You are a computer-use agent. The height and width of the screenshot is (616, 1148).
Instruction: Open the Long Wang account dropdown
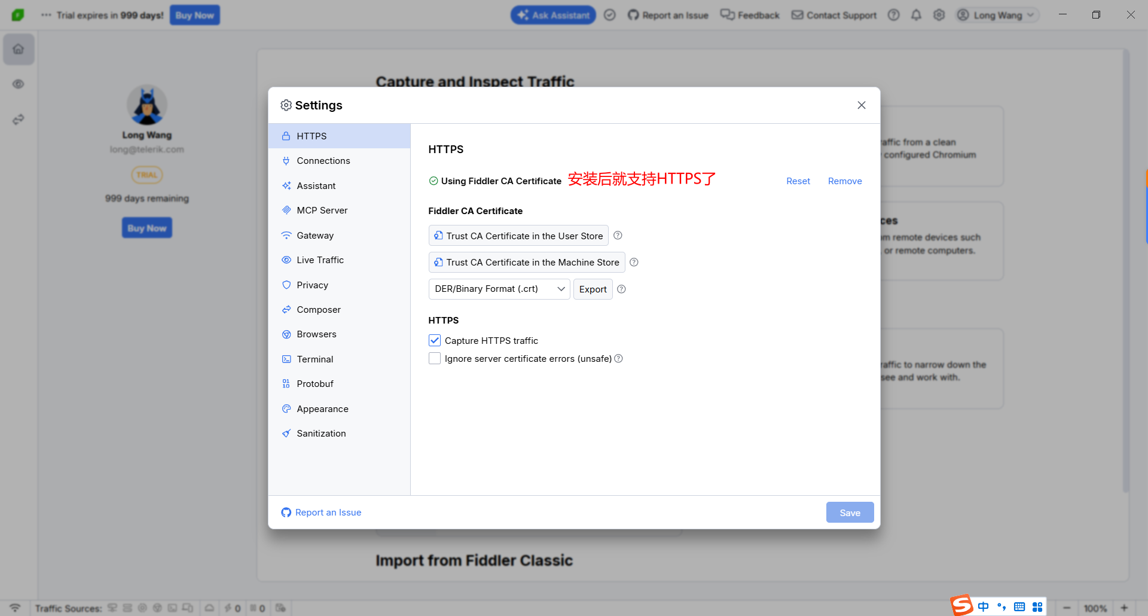(997, 15)
